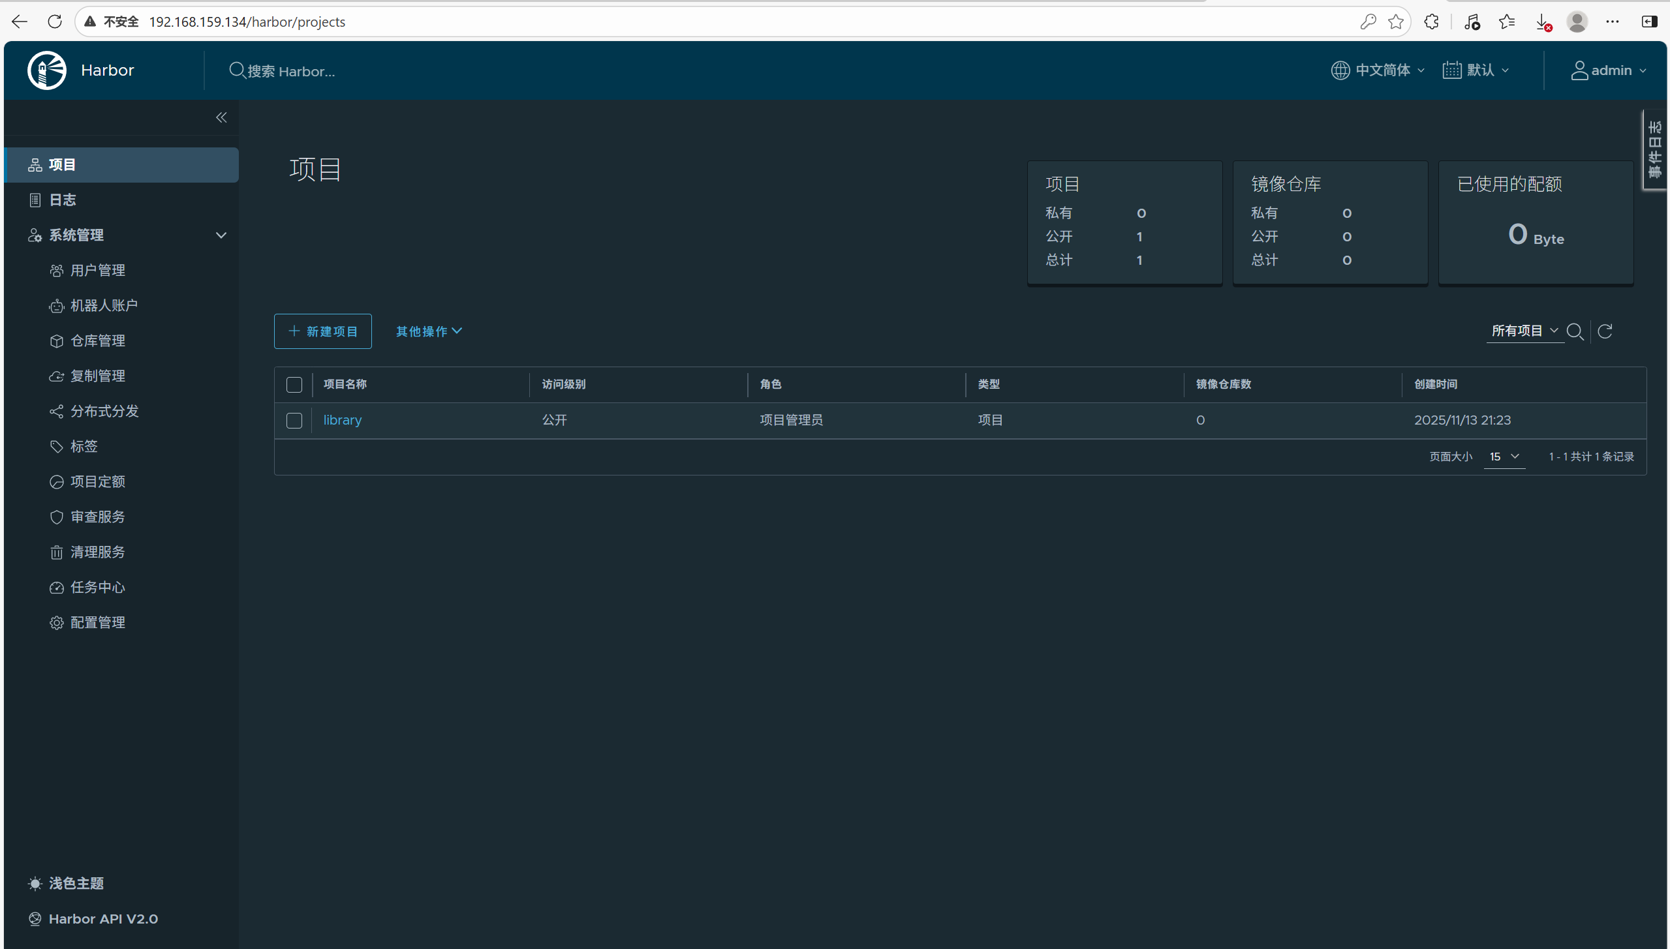Open 日志 logs in sidebar
1670x949 pixels.
(63, 200)
